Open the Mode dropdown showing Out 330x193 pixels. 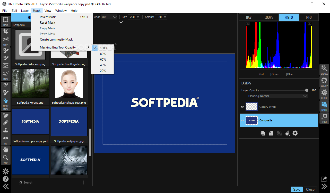click(109, 17)
